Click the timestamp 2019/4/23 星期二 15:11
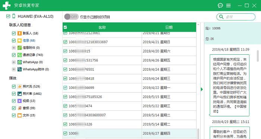Viewport: 261px width, 139px height. tap(230, 122)
